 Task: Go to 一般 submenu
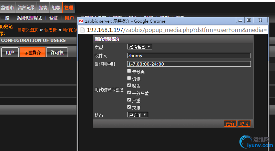5,18
